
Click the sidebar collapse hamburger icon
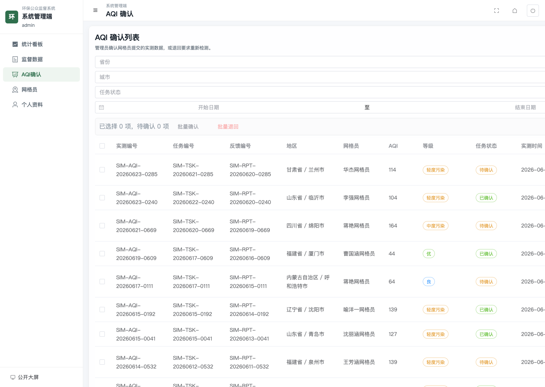coord(95,10)
